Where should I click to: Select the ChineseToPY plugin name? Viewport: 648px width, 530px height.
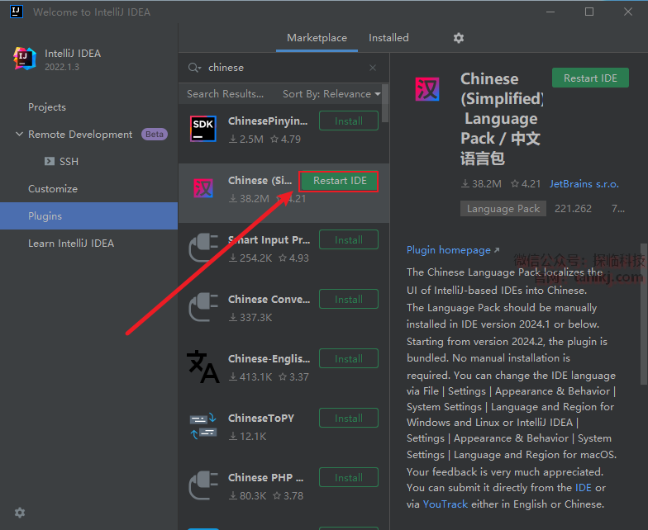261,418
